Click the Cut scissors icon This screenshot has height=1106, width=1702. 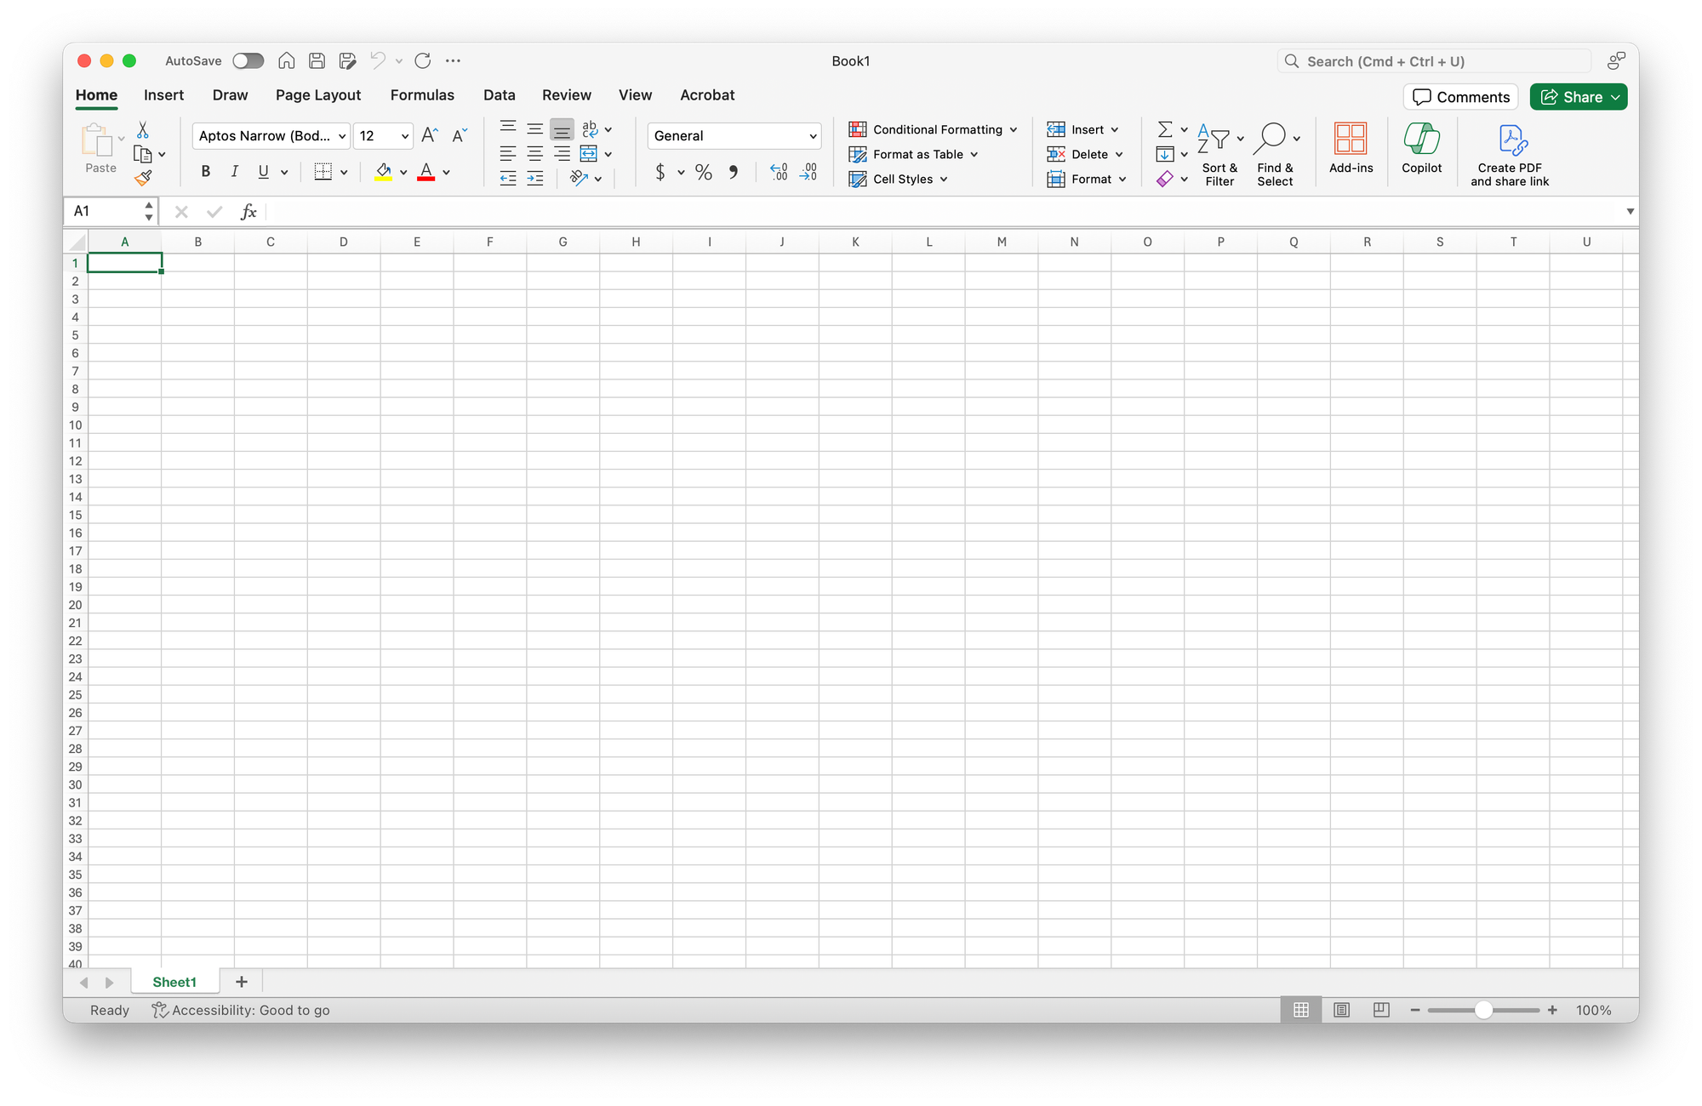(x=143, y=130)
